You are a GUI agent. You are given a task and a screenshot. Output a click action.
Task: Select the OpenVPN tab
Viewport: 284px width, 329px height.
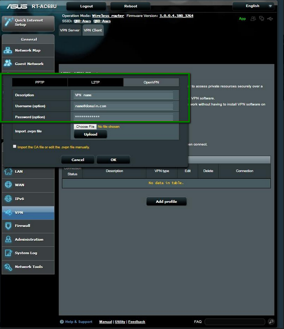[151, 82]
